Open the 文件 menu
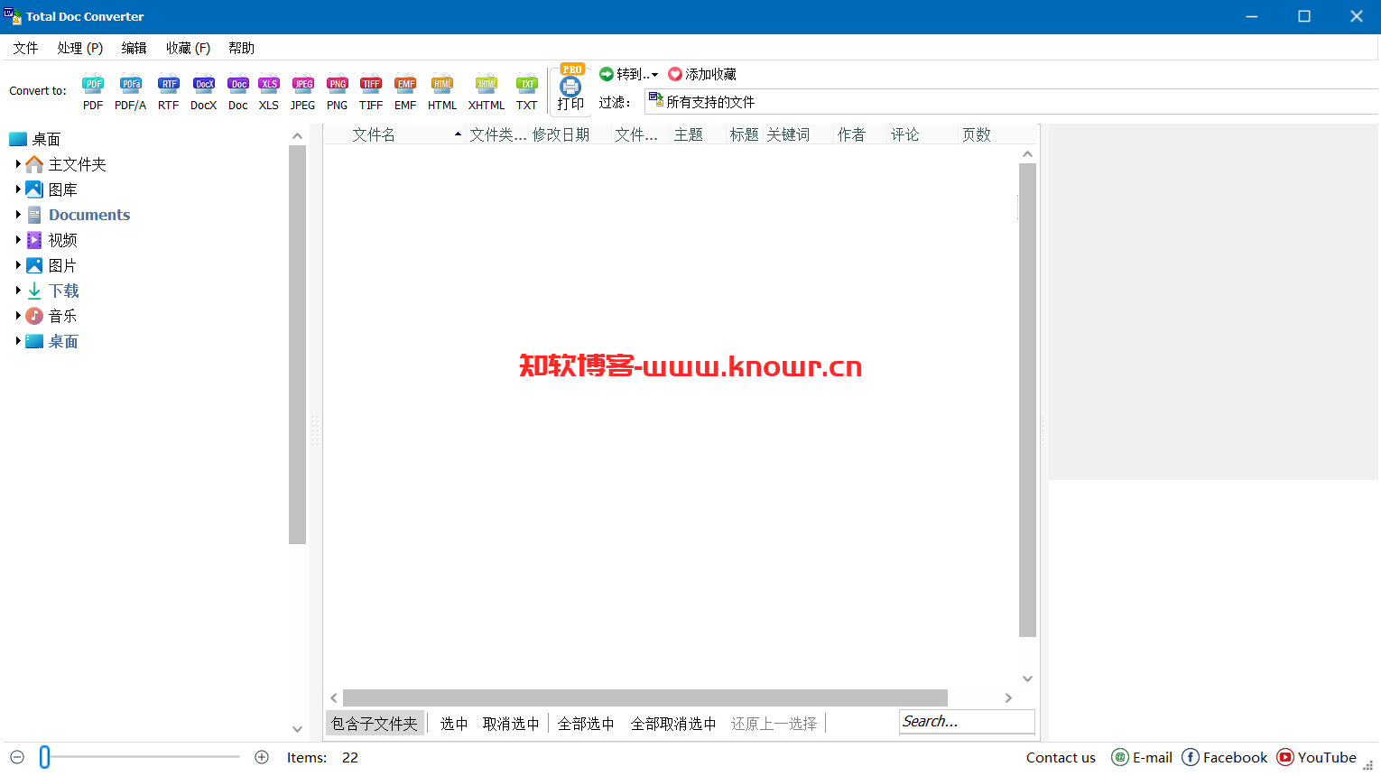 click(25, 48)
